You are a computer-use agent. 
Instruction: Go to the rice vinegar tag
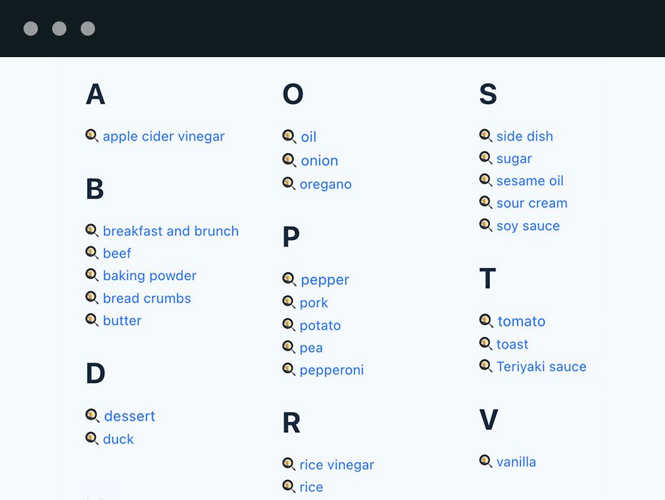click(x=336, y=465)
